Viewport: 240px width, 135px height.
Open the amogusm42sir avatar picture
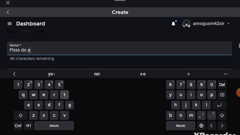tap(186, 24)
